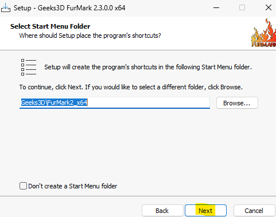
Task: Click inside the Start Menu folder name field
Action: 115,102
